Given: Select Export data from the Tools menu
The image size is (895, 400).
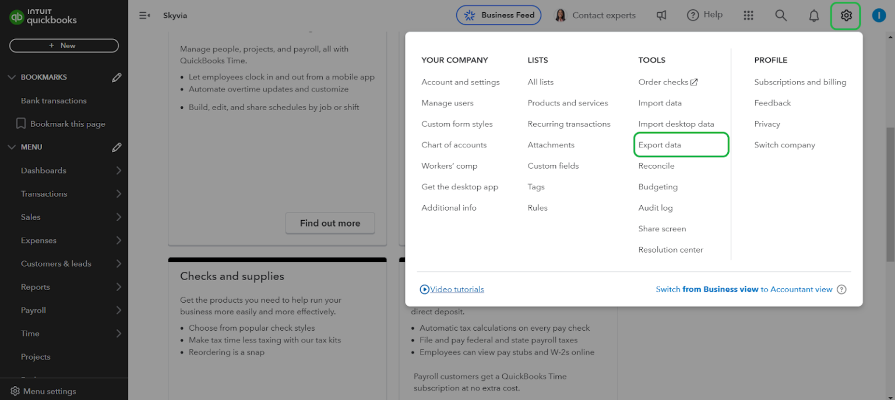Looking at the screenshot, I should (x=660, y=144).
